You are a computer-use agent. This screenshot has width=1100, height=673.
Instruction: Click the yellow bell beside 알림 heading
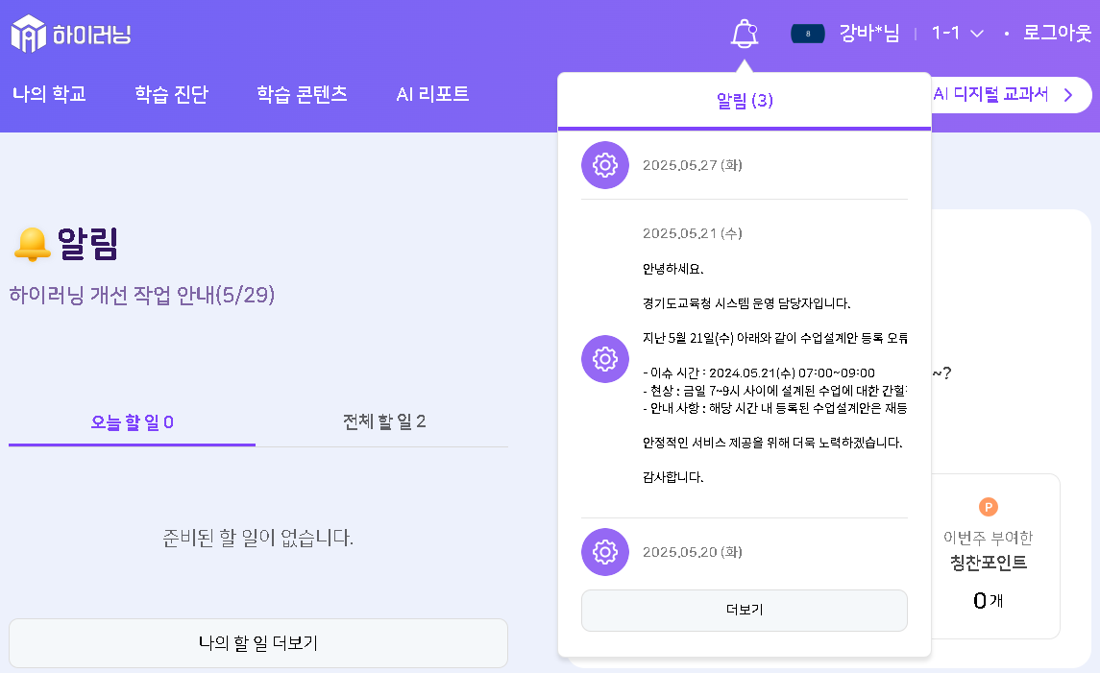(x=32, y=245)
